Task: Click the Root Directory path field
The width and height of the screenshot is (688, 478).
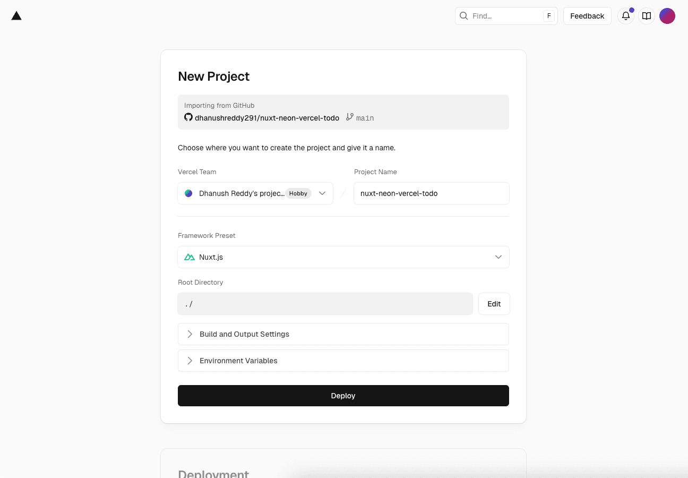Action: [x=325, y=303]
